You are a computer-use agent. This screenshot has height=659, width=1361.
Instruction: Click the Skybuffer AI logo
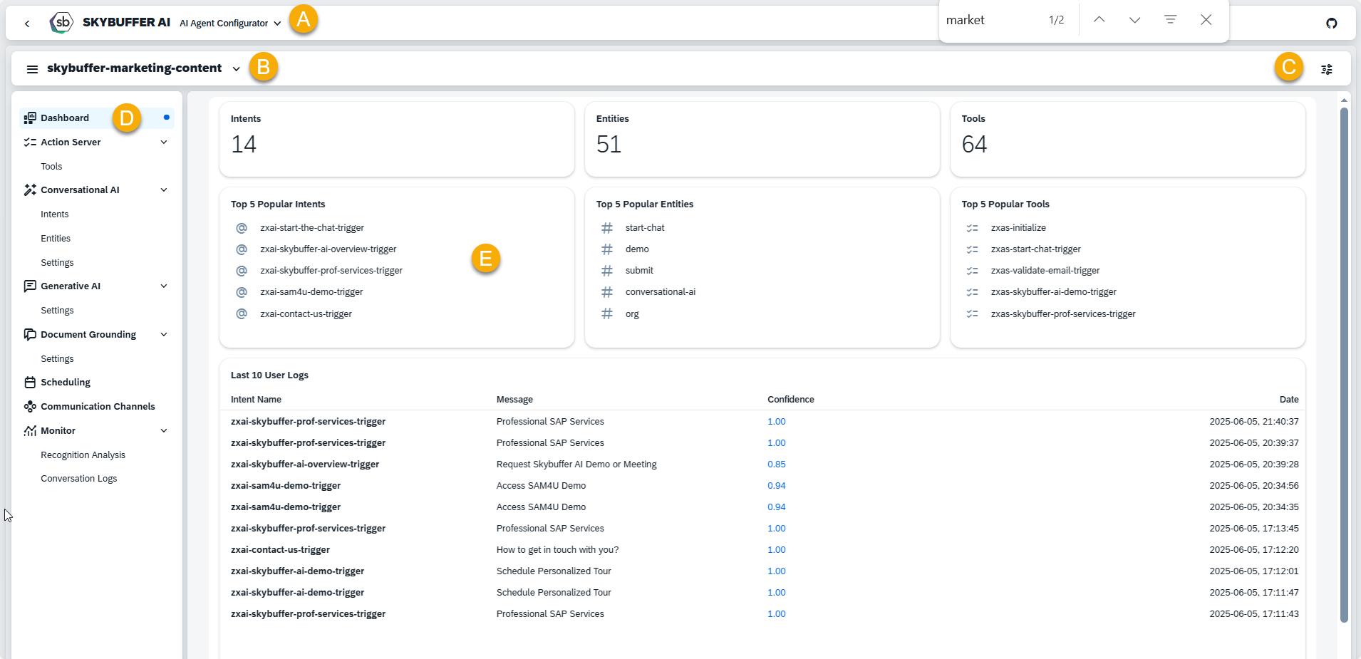click(61, 23)
